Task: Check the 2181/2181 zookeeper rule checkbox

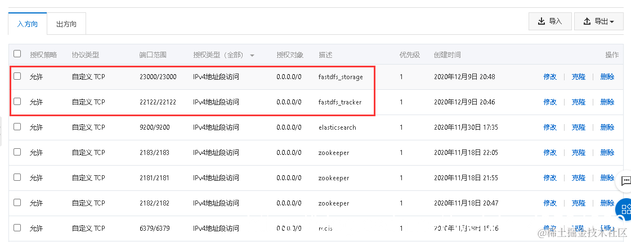Action: [x=17, y=177]
